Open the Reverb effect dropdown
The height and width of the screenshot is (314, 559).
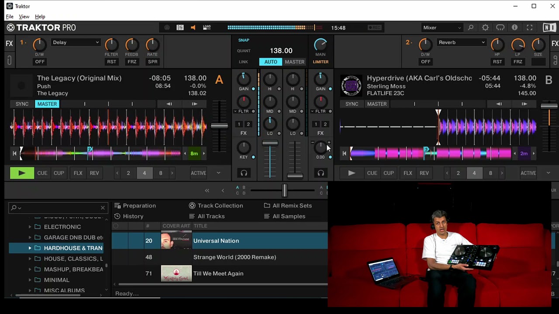[x=462, y=42]
